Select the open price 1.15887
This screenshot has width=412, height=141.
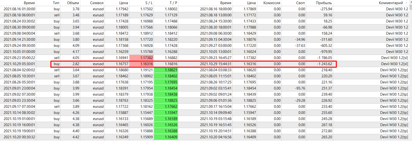pyautogui.click(x=122, y=113)
